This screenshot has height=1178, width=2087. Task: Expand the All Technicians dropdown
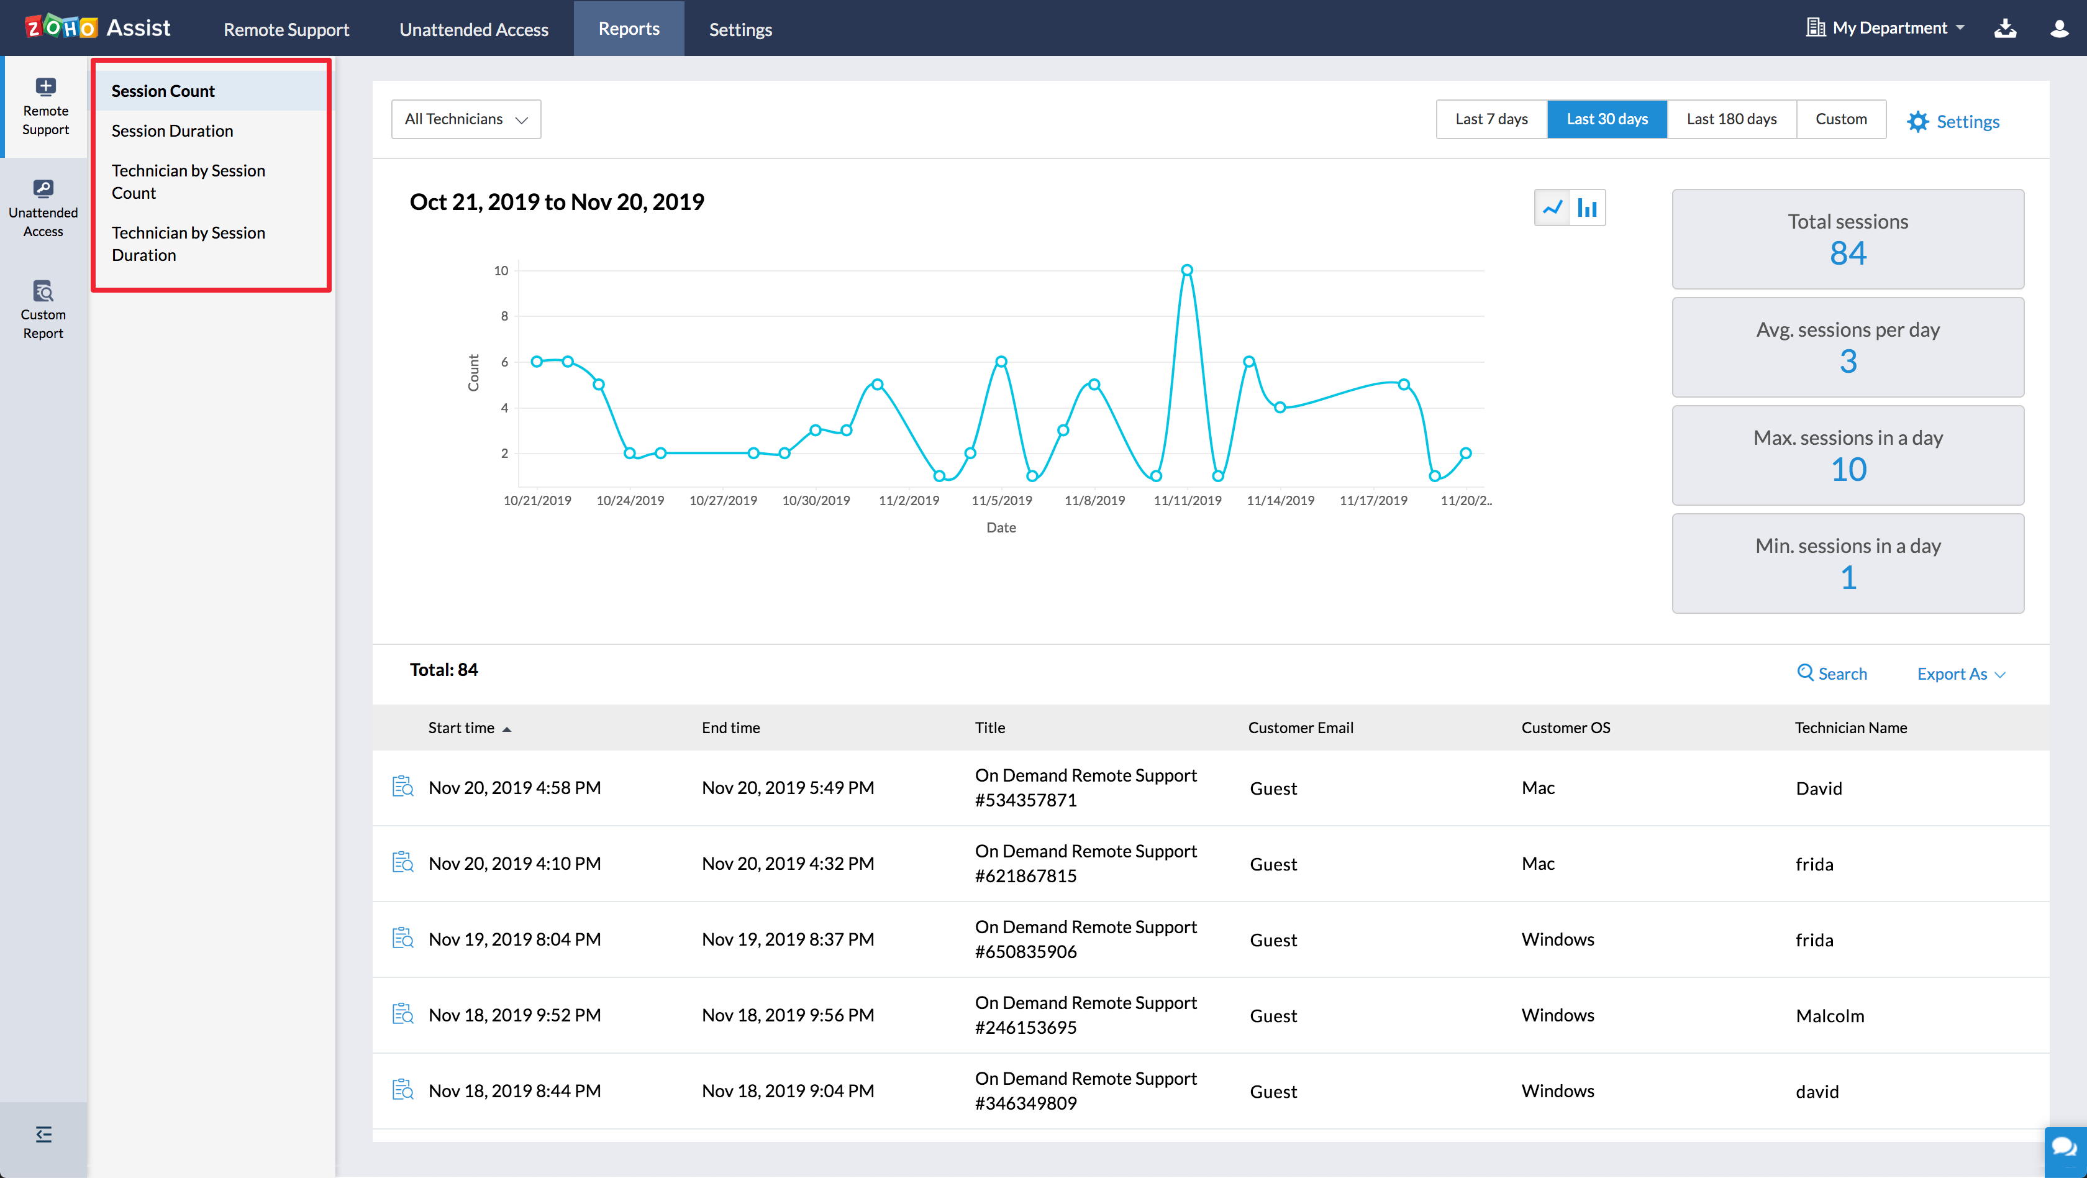pyautogui.click(x=466, y=119)
